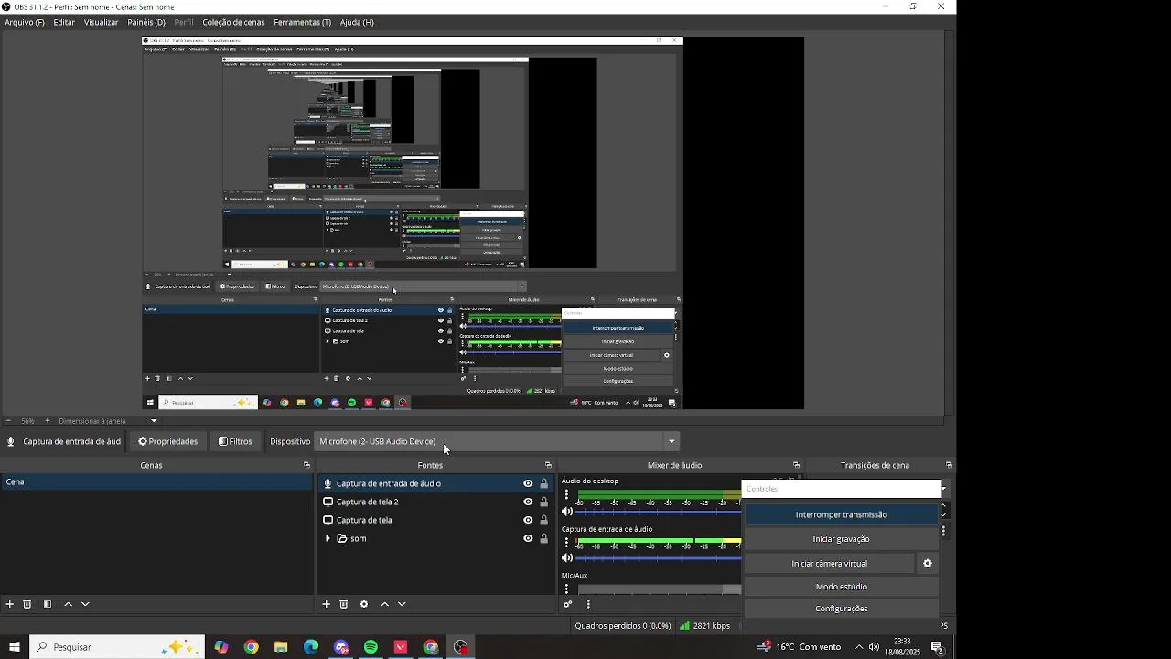
Task: Open Dispositivo microphone dropdown
Action: click(x=498, y=441)
